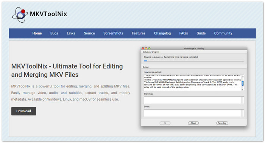Click the Abort button in mkvmerge window
This screenshot has width=265, height=143.
point(193,123)
